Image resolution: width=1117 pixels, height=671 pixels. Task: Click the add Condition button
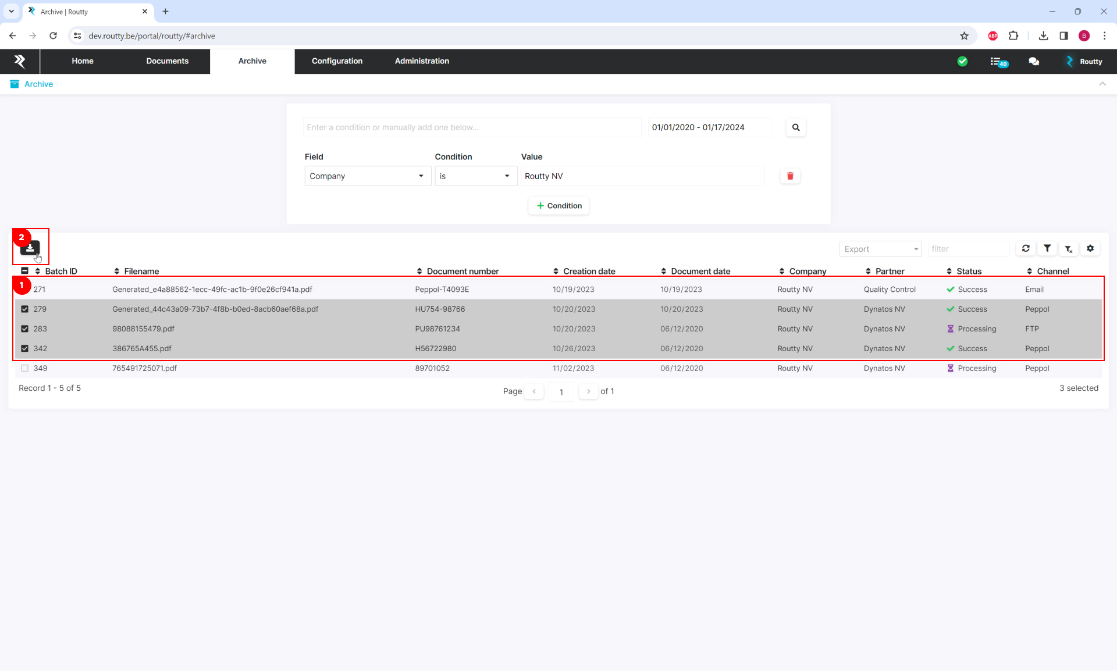558,206
